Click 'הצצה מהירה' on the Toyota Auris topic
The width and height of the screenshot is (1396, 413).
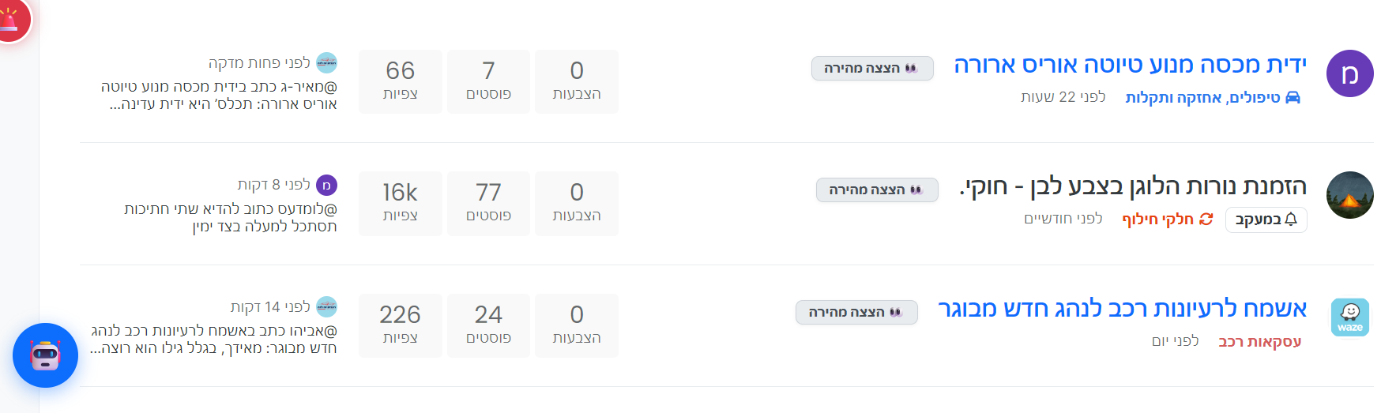871,69
